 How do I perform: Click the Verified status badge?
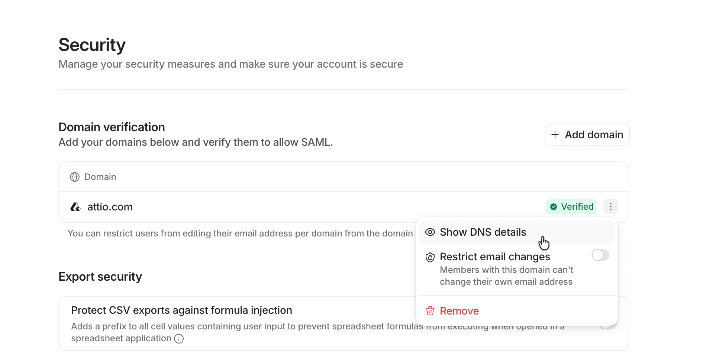(572, 207)
